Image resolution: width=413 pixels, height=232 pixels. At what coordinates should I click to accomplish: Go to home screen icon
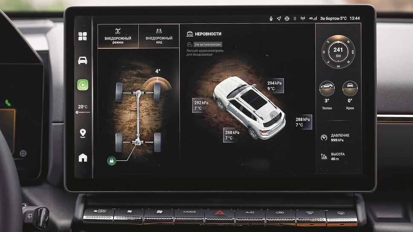click(x=83, y=158)
